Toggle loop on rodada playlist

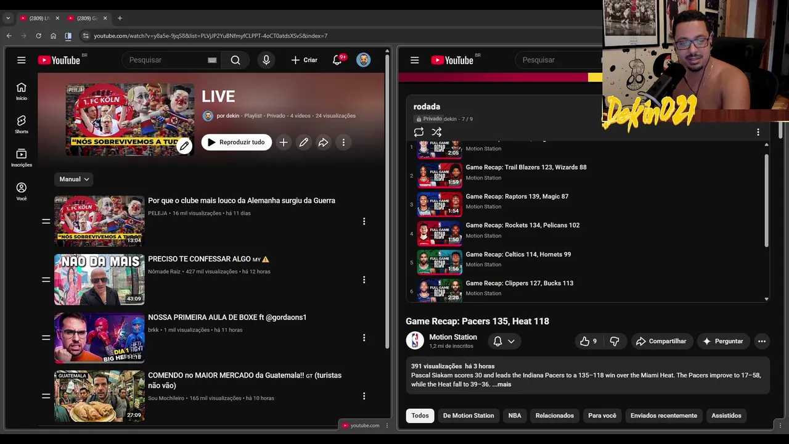(x=419, y=132)
